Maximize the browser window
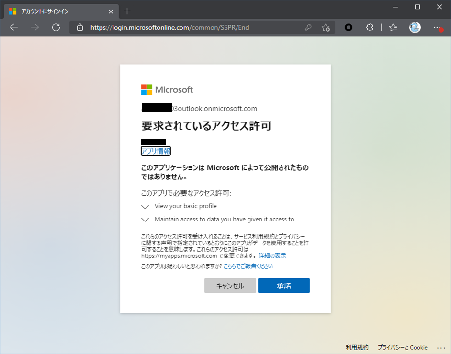 click(417, 7)
